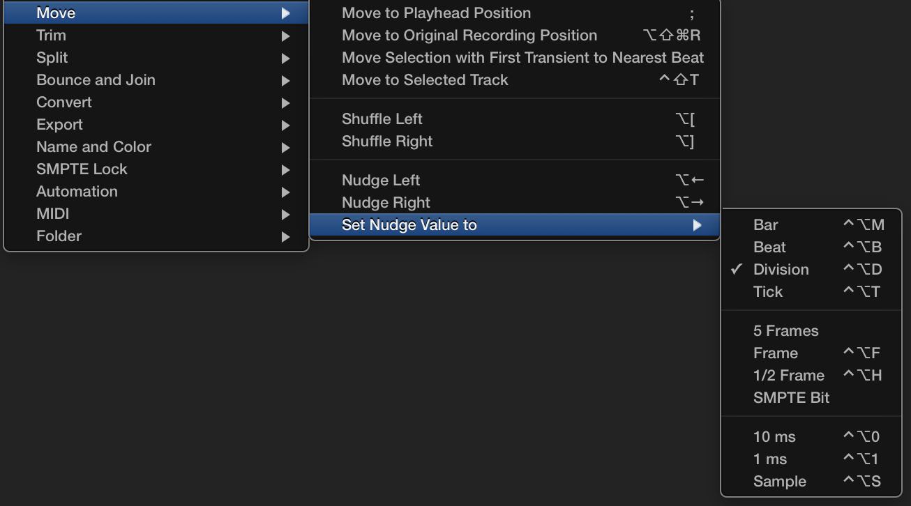Click Shuffle Left menu item
This screenshot has width=911, height=506.
382,119
